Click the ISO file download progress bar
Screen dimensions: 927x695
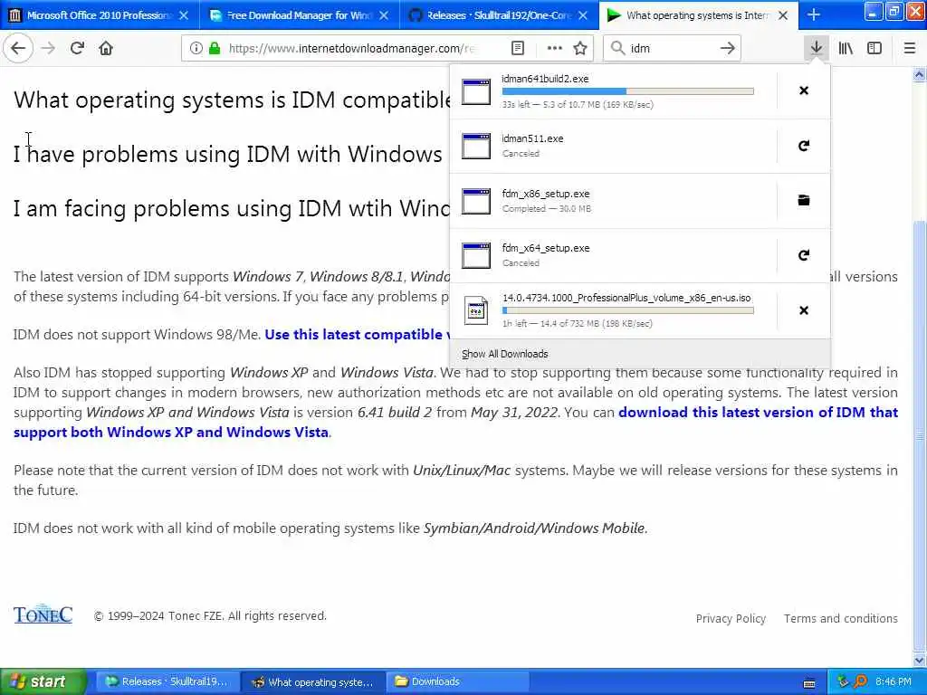[628, 310]
